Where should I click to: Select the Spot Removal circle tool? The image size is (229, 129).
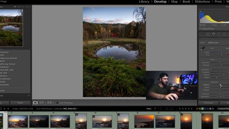[208, 34]
